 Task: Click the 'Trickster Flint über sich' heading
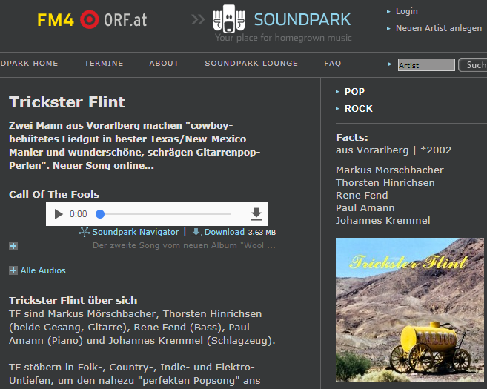73,301
